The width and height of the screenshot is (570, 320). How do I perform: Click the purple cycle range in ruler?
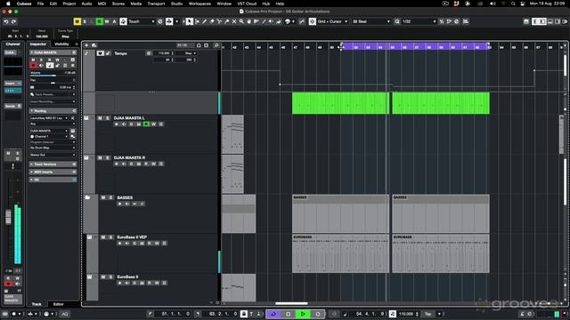tap(415, 46)
